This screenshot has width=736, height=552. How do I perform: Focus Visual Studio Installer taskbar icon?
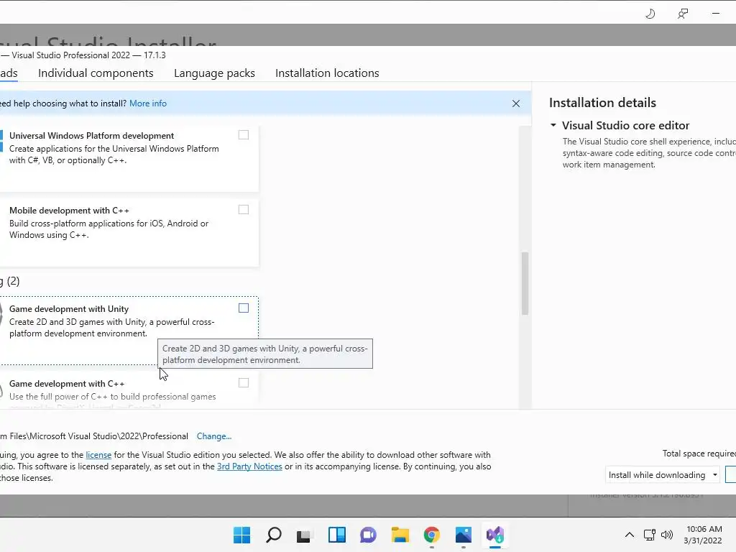[x=494, y=535]
